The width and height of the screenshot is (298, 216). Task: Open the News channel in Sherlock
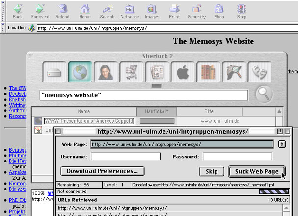pyautogui.click(x=157, y=72)
